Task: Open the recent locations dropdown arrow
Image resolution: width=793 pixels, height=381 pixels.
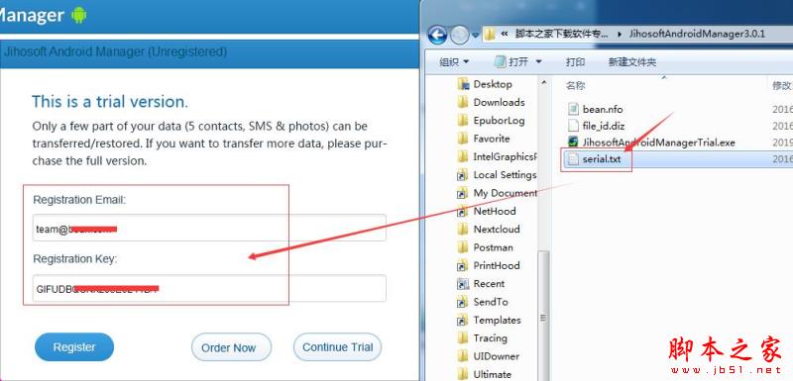Action: [475, 35]
